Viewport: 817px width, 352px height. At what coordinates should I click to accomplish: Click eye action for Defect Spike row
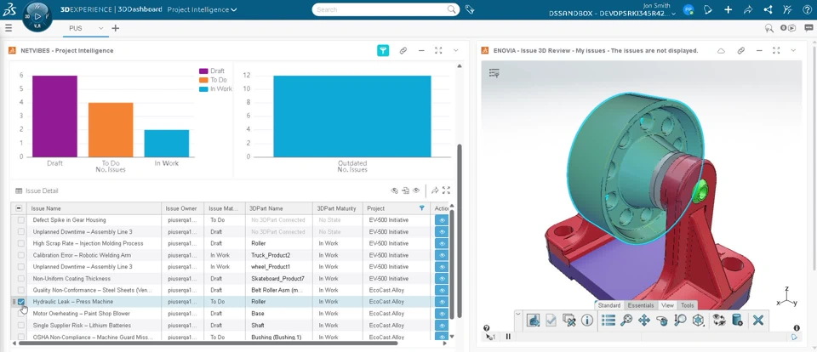point(442,220)
